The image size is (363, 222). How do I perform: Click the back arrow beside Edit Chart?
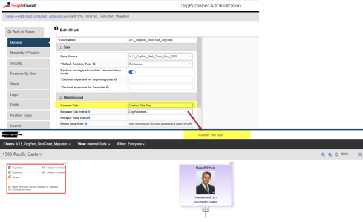56,28
